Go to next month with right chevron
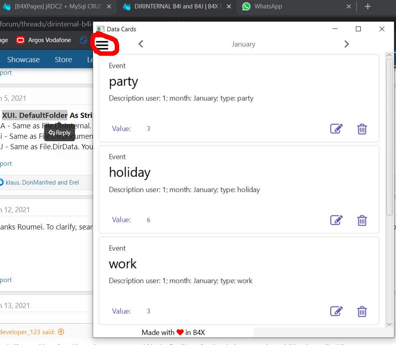Viewport: 396px width, 345px height. point(347,44)
